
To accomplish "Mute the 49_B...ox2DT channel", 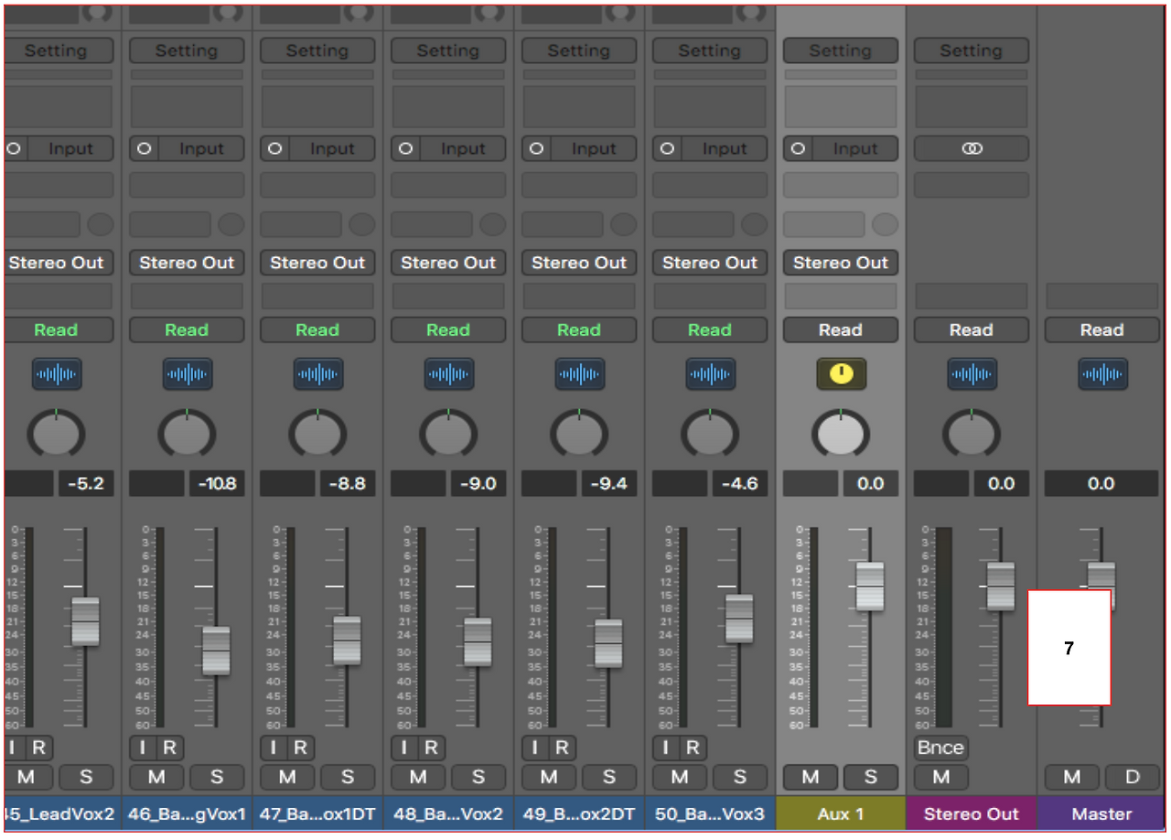I will [x=549, y=777].
